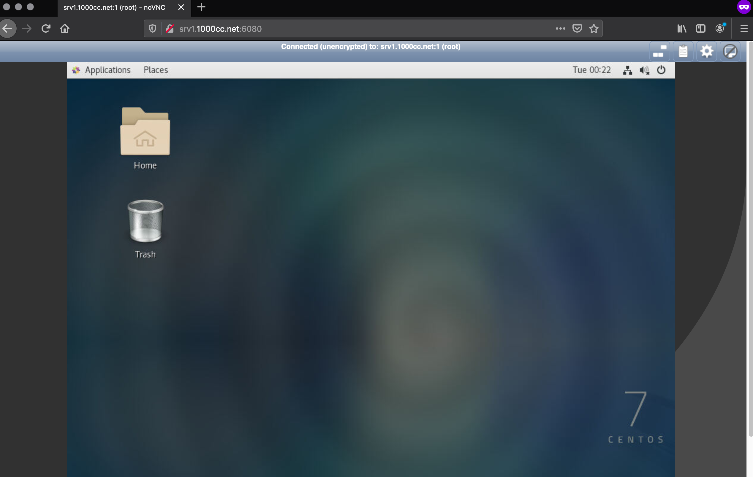
Task: Click the Applications menu foot logo icon
Action: pyautogui.click(x=76, y=70)
